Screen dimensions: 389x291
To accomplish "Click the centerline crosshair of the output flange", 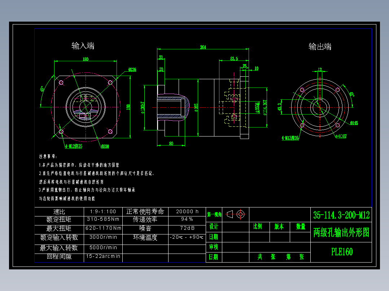I will click(319, 107).
